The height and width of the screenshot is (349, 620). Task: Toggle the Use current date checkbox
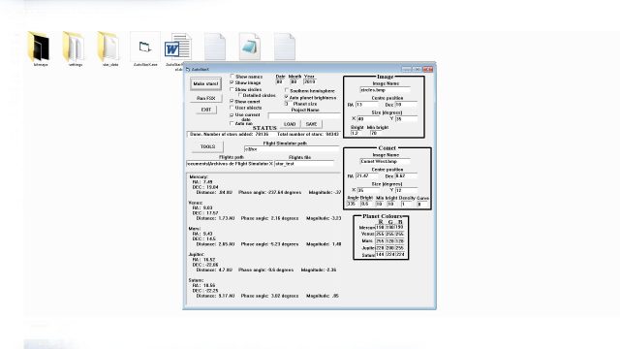point(232,114)
